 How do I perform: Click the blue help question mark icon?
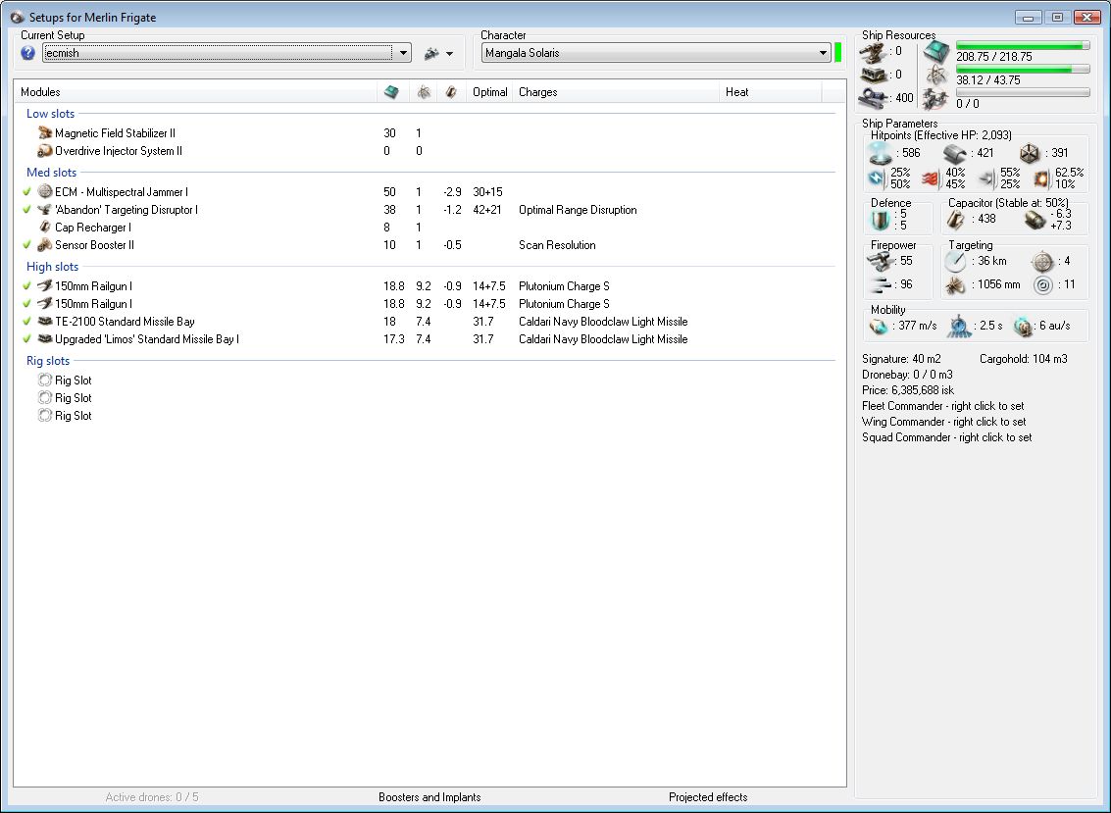(x=28, y=53)
